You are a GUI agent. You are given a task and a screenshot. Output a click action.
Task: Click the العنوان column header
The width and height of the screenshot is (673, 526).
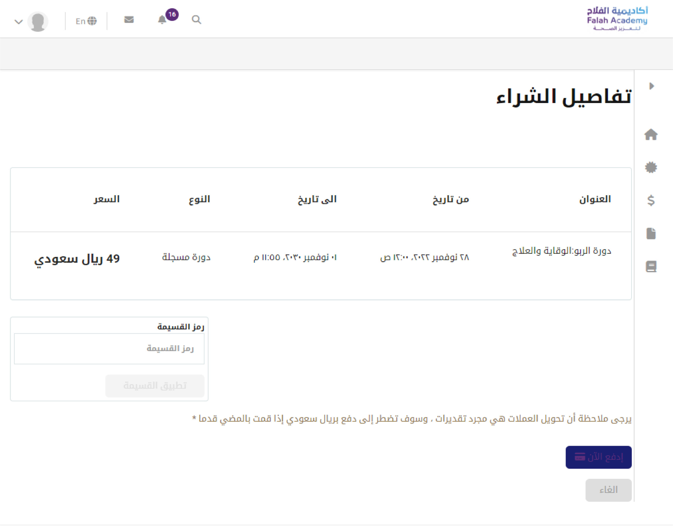click(595, 199)
